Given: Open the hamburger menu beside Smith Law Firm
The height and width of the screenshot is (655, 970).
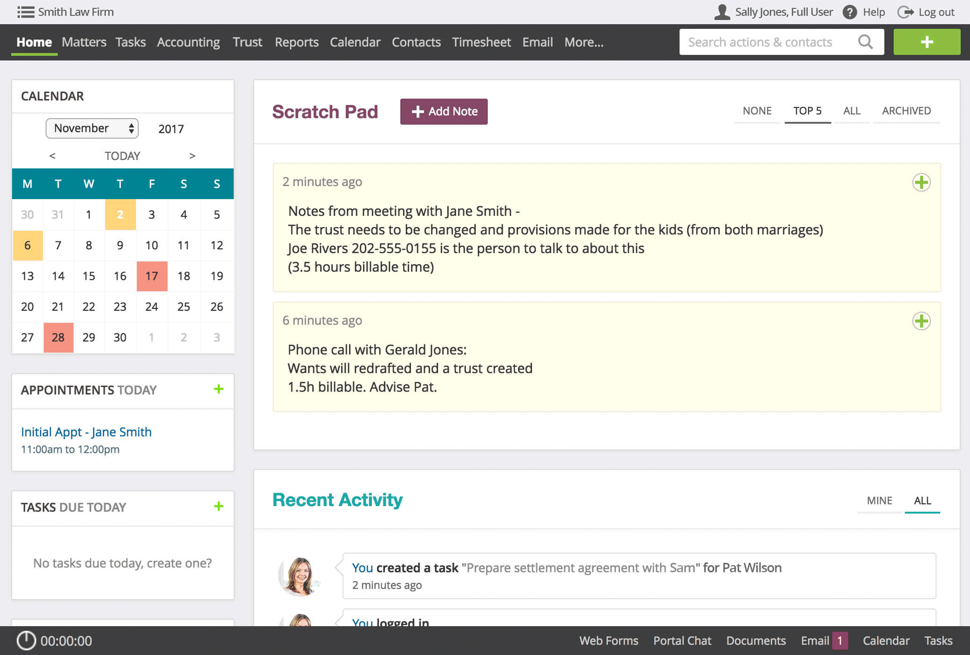Looking at the screenshot, I should [26, 12].
